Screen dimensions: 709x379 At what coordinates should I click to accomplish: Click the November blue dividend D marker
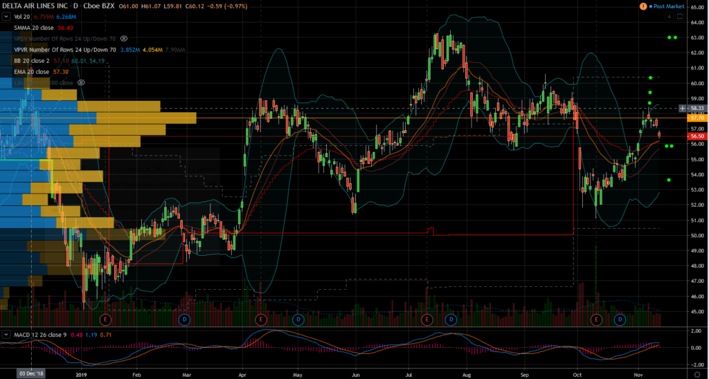[620, 319]
